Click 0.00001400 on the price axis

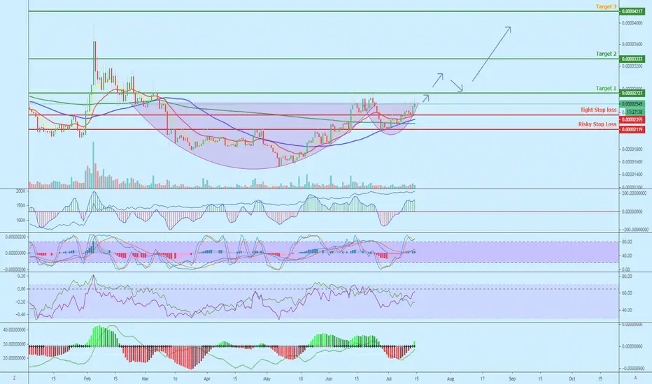[x=633, y=175]
